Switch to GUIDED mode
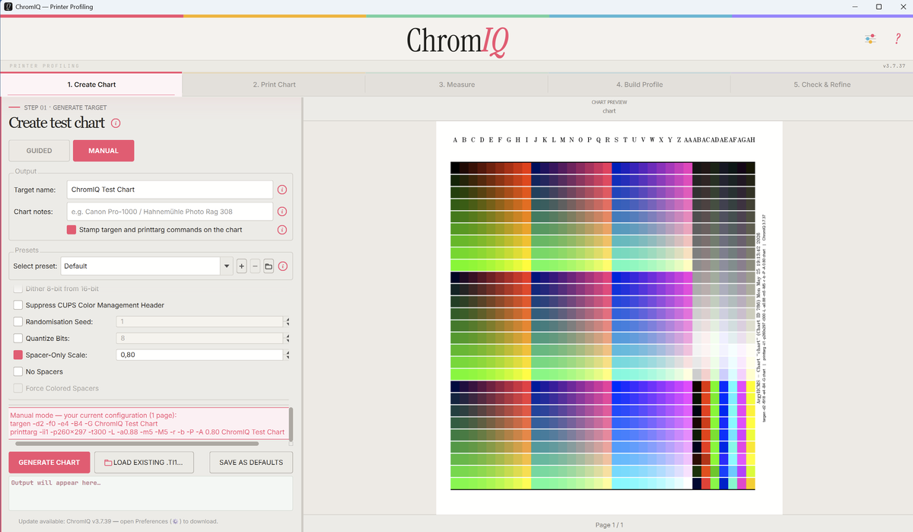The image size is (913, 532). 39,151
